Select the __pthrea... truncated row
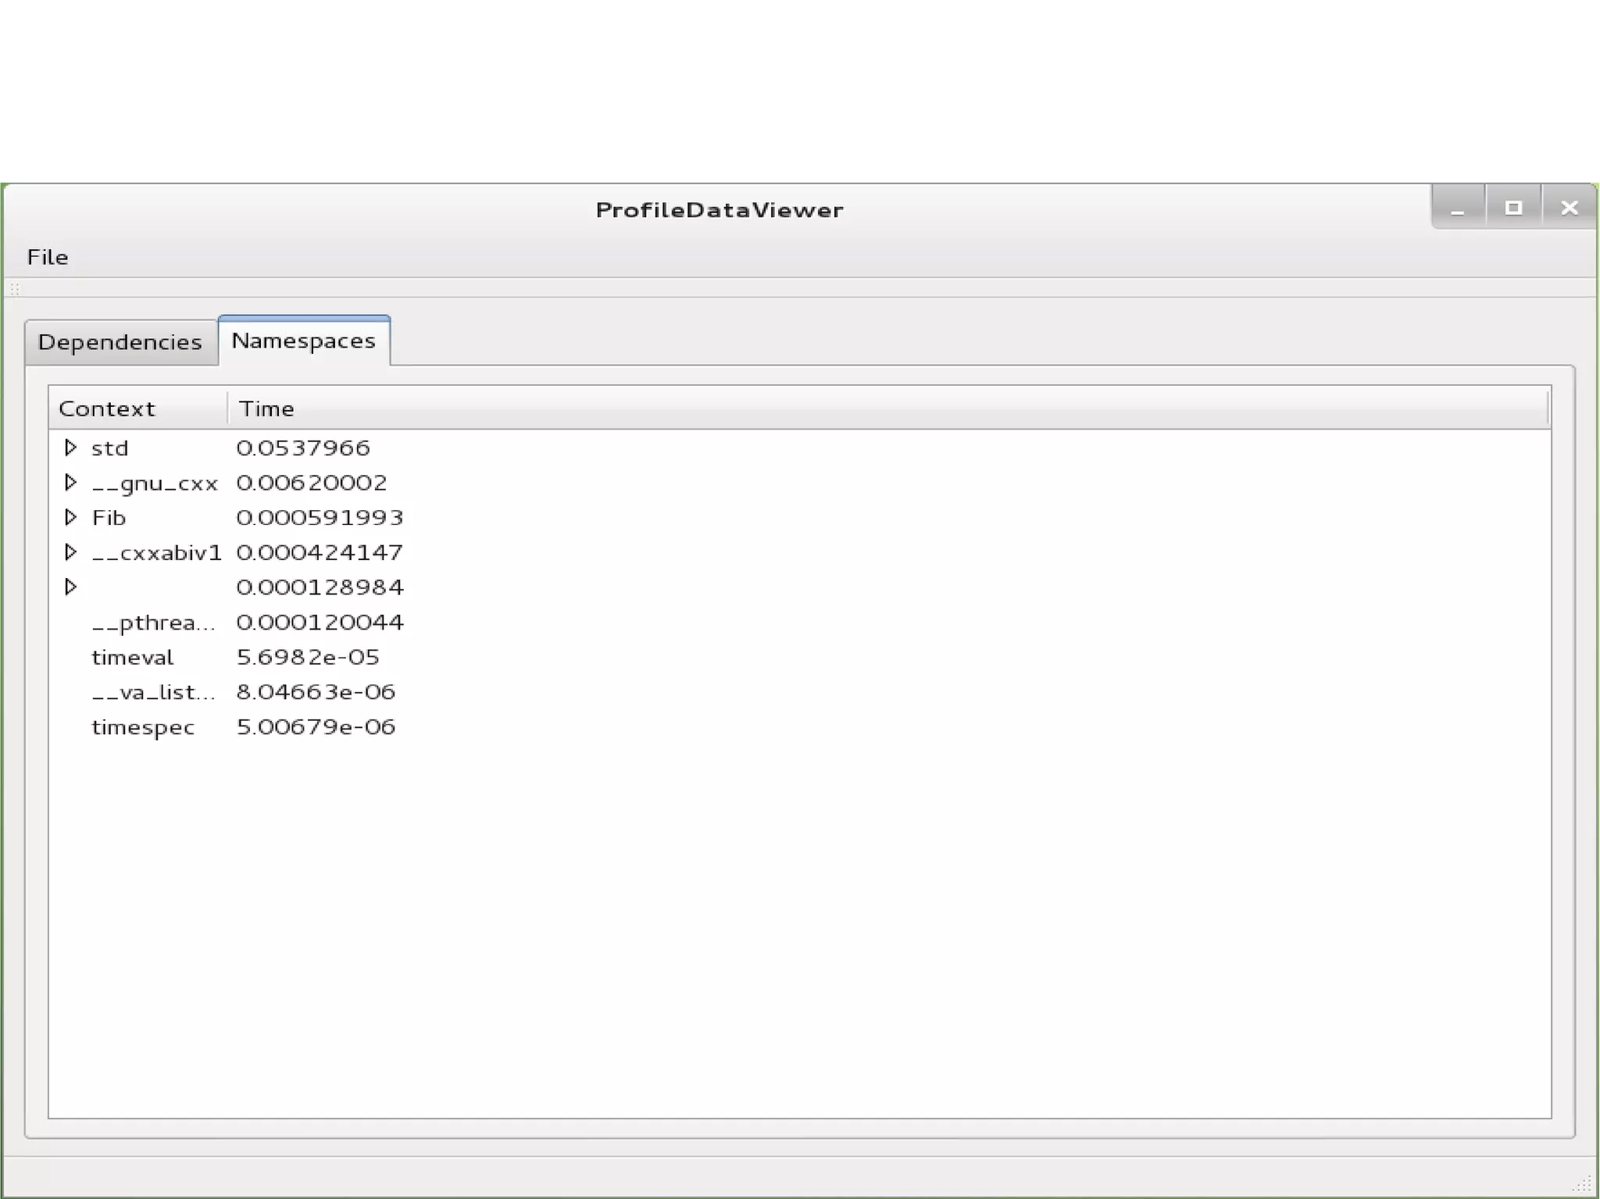The image size is (1600, 1199). pyautogui.click(x=153, y=623)
